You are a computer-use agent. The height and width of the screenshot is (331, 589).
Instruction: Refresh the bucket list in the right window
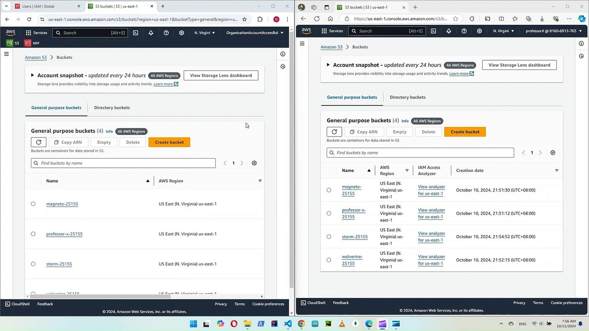tap(335, 132)
